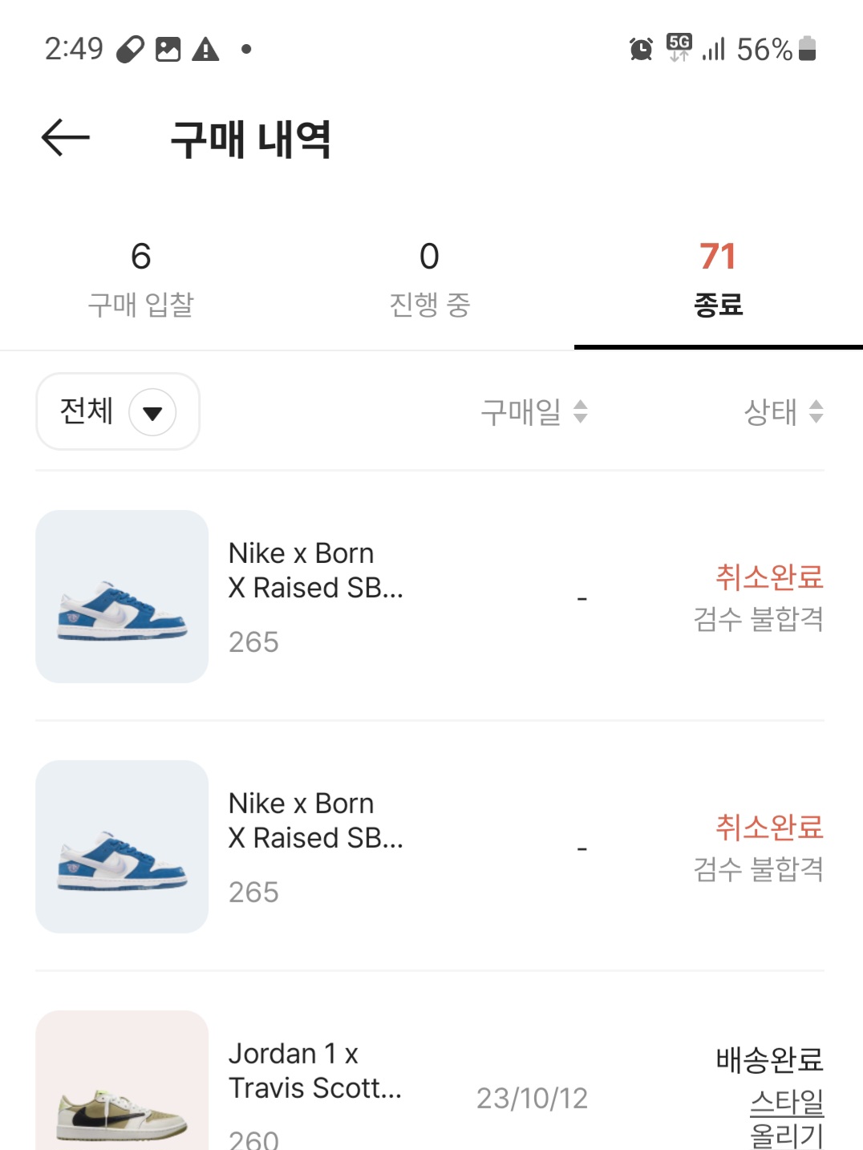Tap the battery status icon
The height and width of the screenshot is (1150, 863).
click(808, 49)
